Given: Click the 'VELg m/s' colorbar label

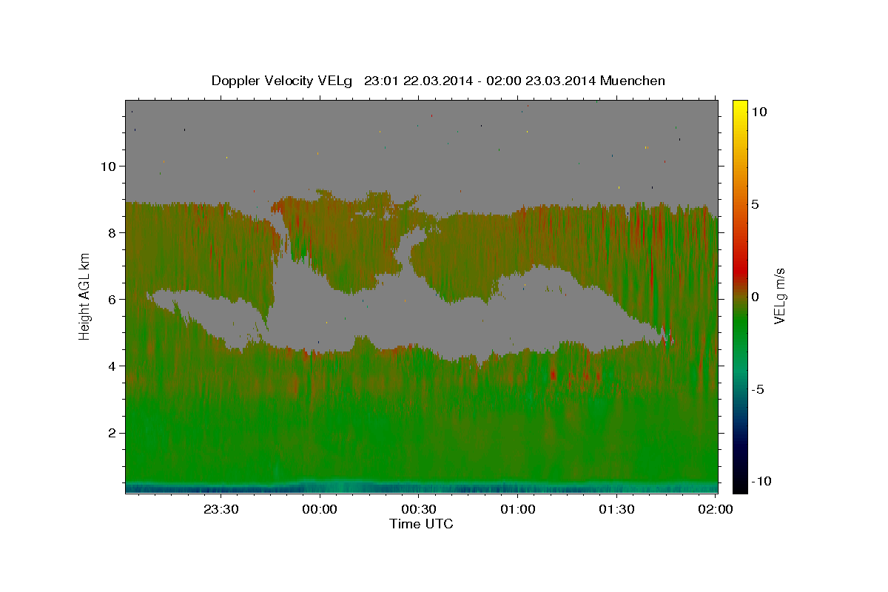Looking at the screenshot, I should coord(779,296).
